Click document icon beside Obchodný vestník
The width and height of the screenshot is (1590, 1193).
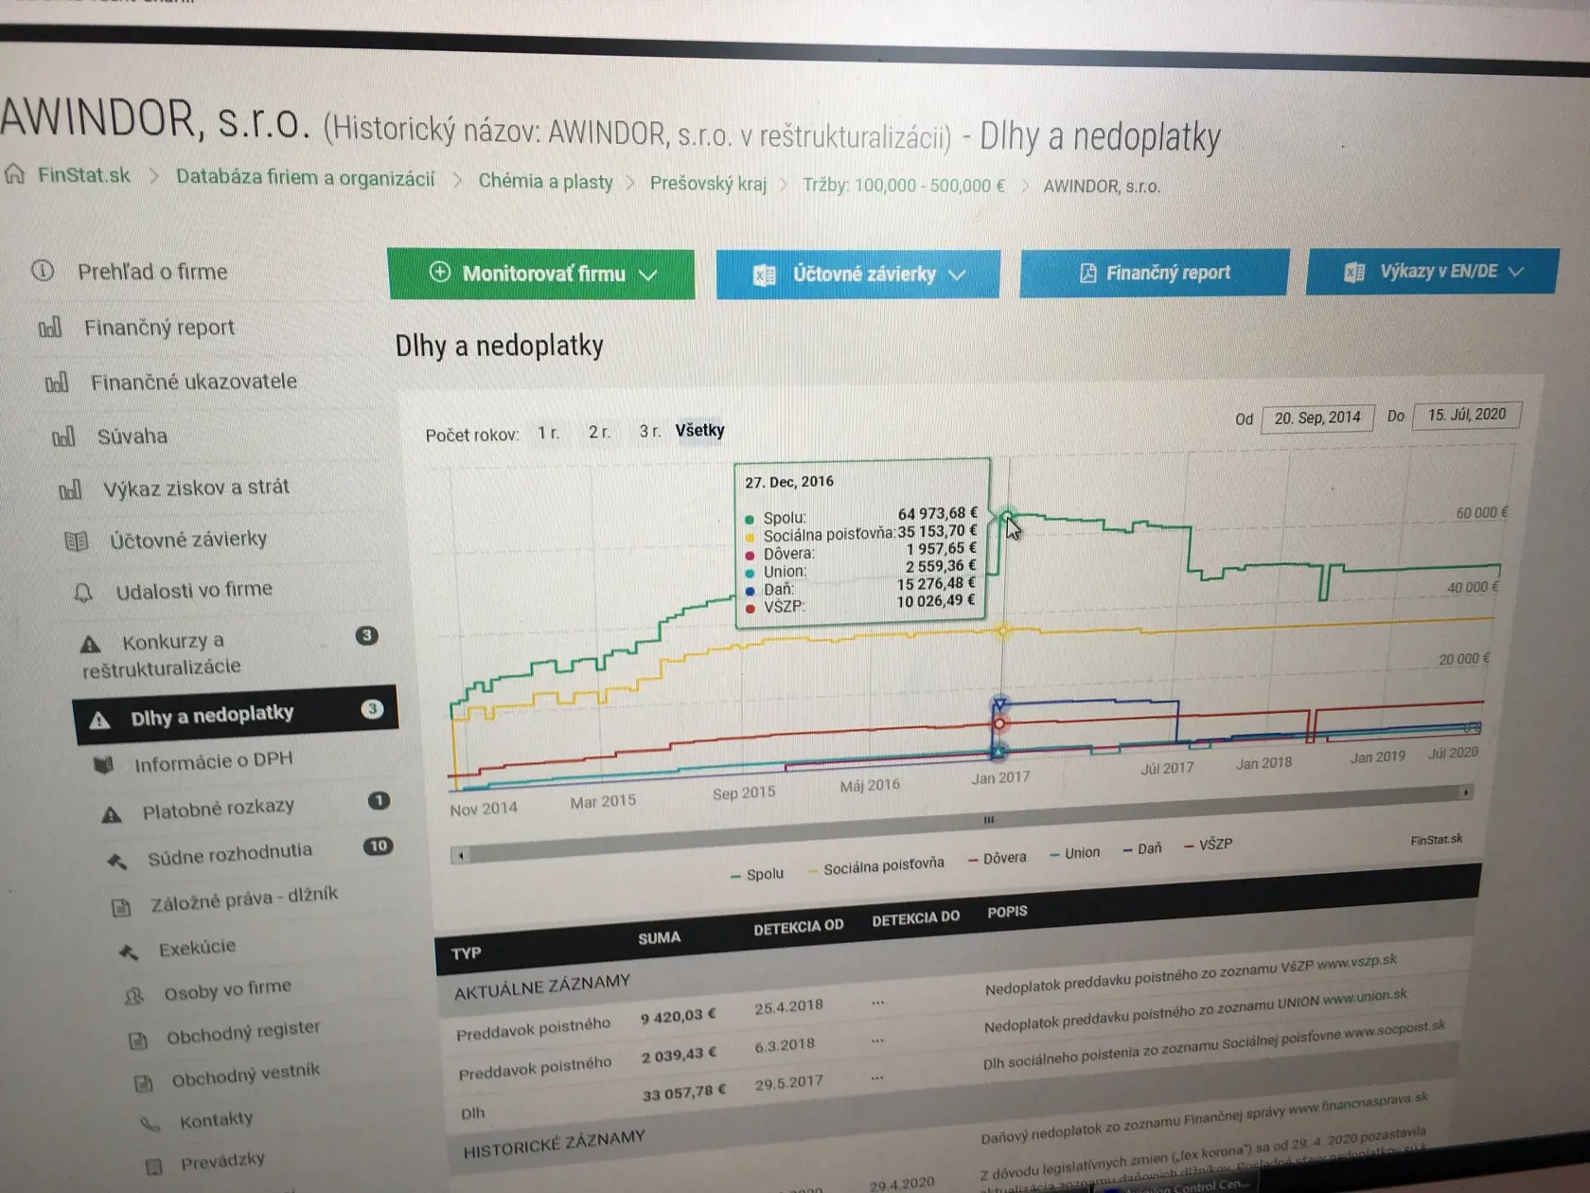click(143, 1082)
